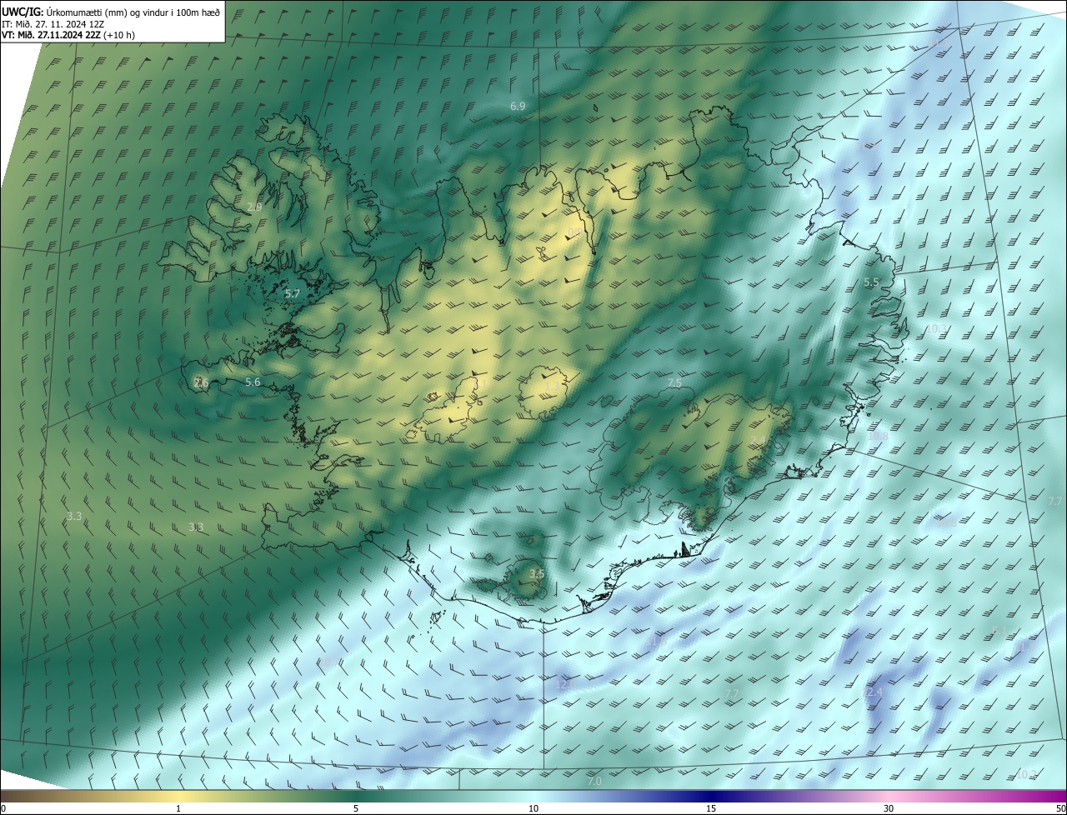Click the 12.0 value label
The image size is (1067, 815).
[x=566, y=684]
